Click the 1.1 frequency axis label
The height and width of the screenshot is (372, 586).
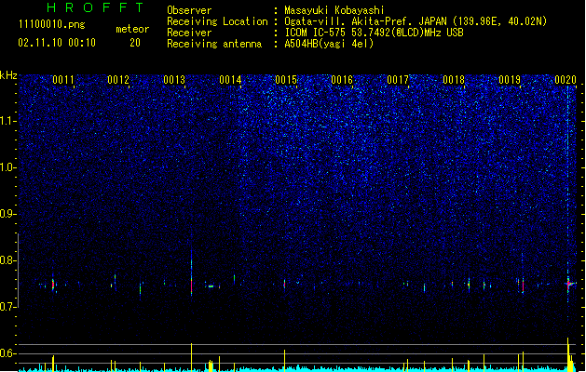7,121
